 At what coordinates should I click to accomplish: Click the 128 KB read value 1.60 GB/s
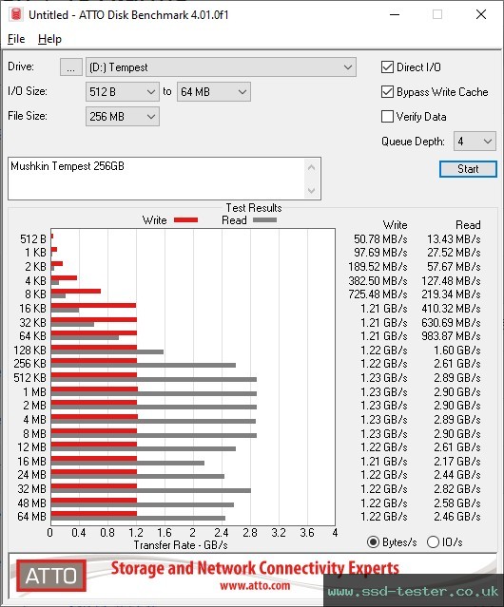pyautogui.click(x=457, y=351)
